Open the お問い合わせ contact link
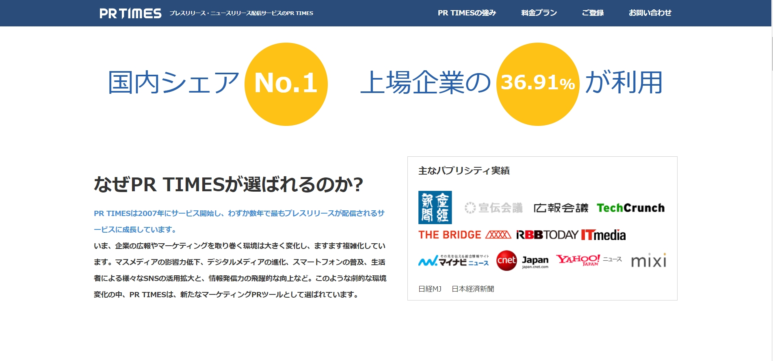Screen dimensions: 773x361 pos(650,13)
